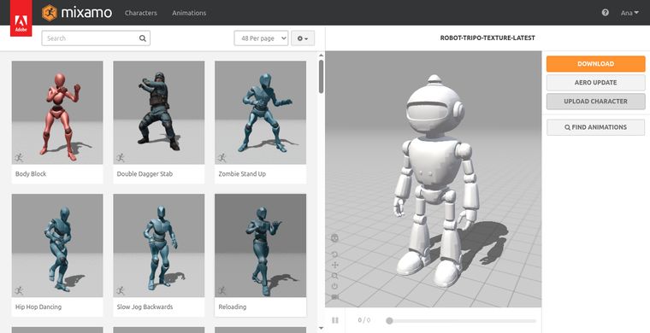Select the Reloading animation thumbnail
This screenshot has height=333, width=650.
pyautogui.click(x=260, y=245)
